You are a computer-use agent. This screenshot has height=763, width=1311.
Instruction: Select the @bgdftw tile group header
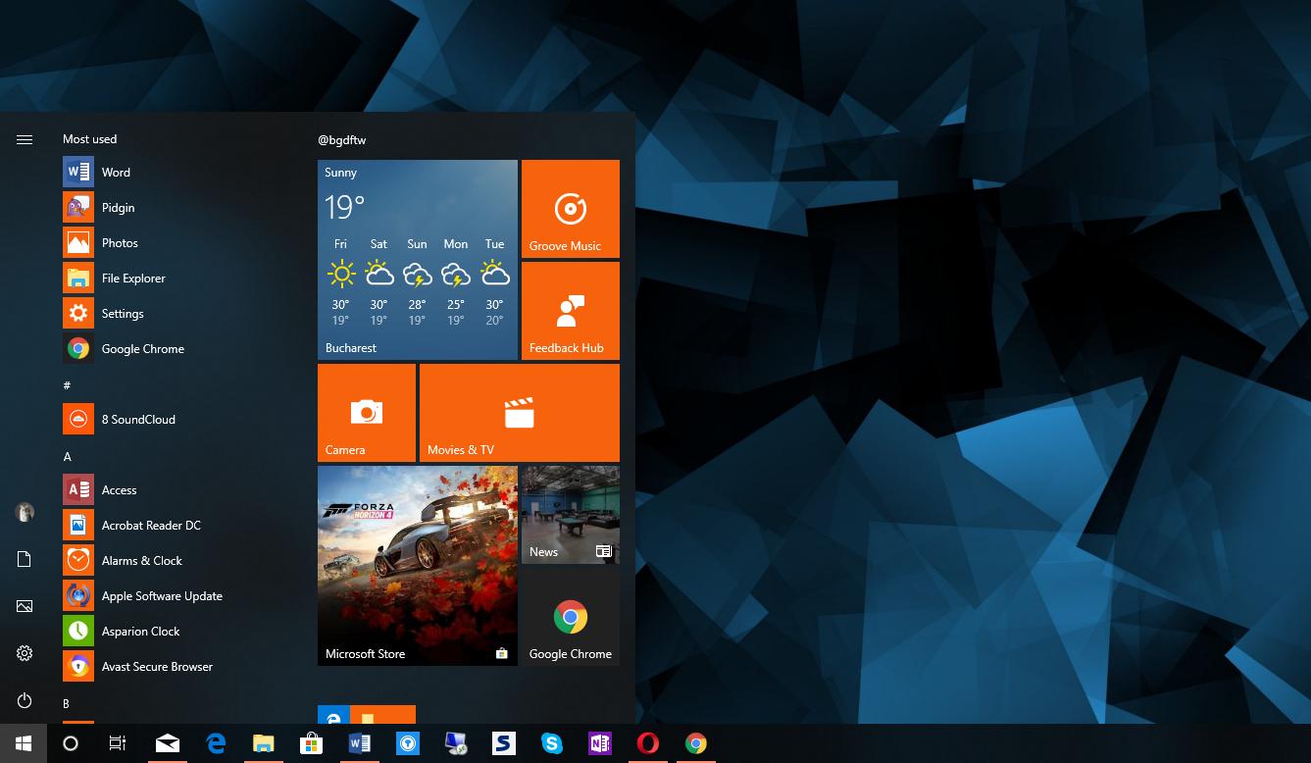tap(342, 140)
